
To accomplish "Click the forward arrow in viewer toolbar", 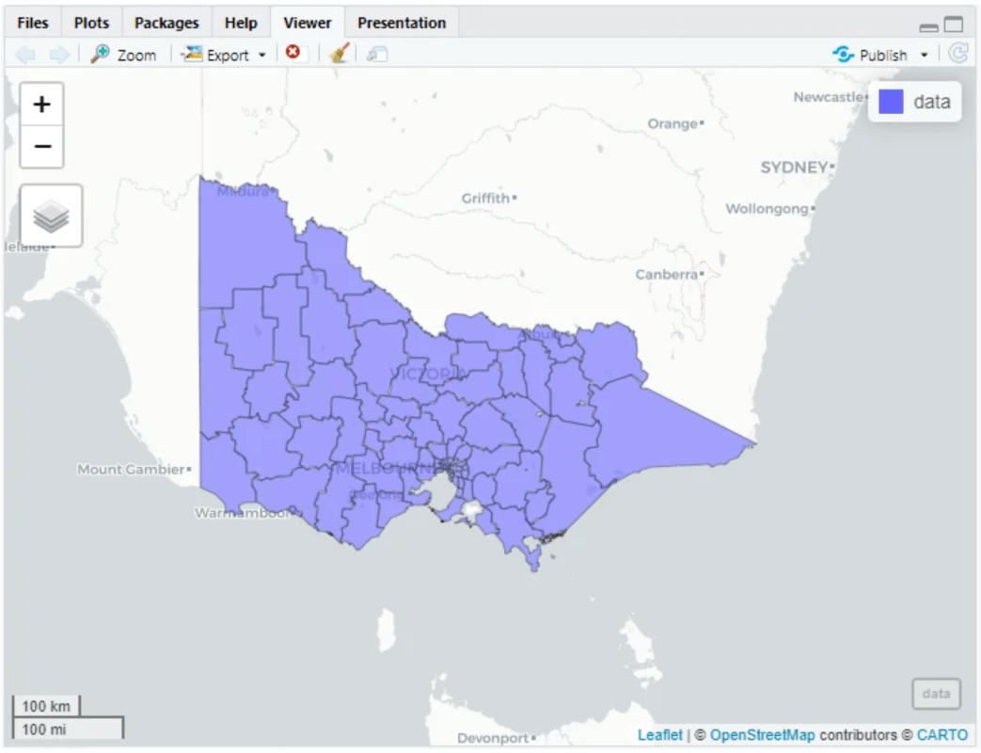I will [58, 55].
